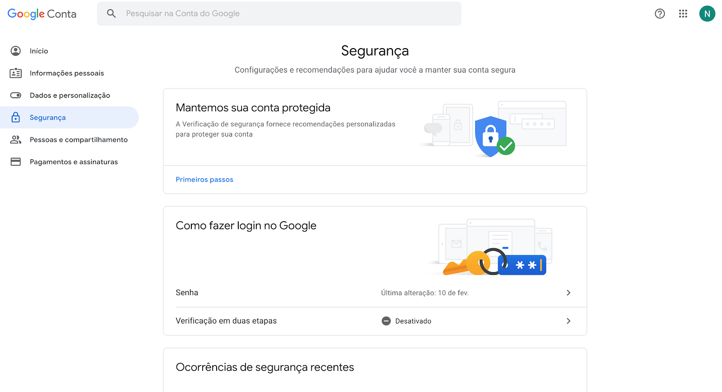Click the Informações pessoais ID card icon

[x=16, y=73]
